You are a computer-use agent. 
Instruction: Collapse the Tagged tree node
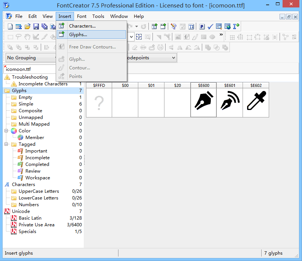(x=6, y=144)
